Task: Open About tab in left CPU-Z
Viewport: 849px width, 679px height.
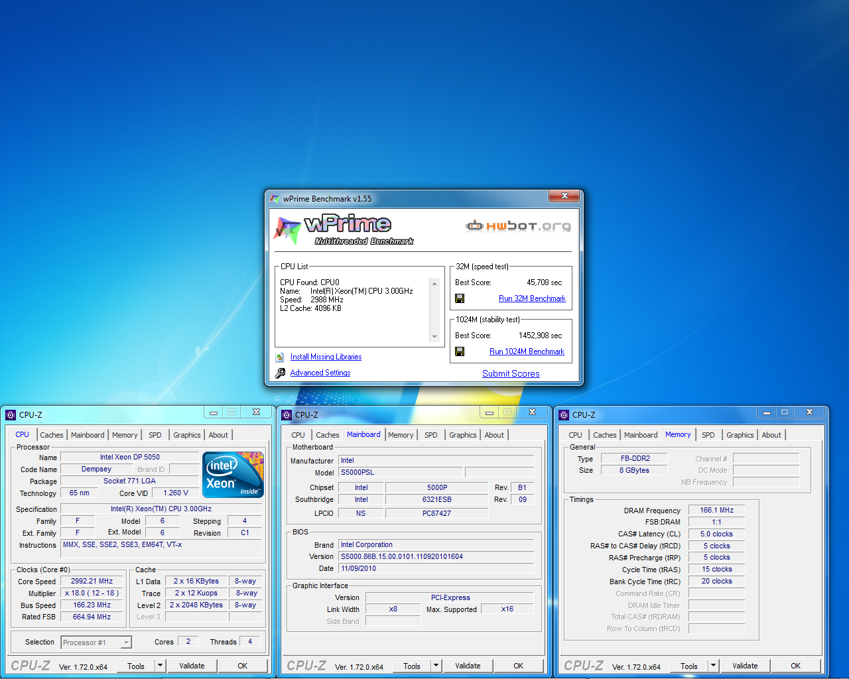Action: click(218, 435)
